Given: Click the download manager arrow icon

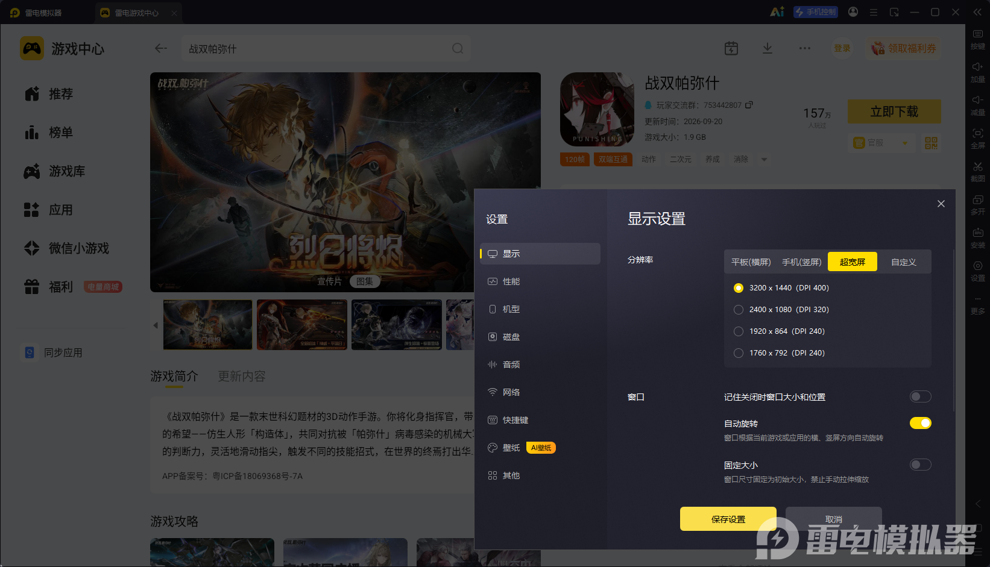Looking at the screenshot, I should coord(768,48).
